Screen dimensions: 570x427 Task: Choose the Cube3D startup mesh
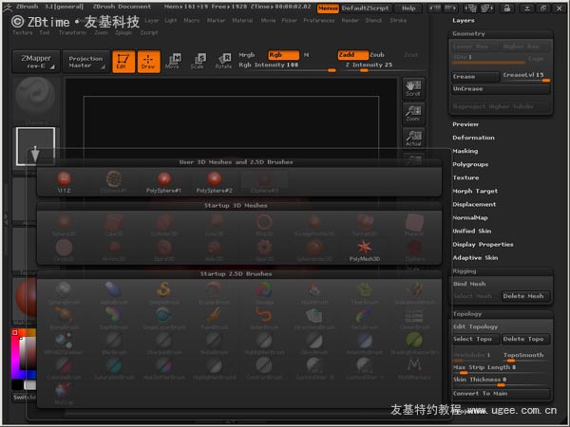point(114,225)
